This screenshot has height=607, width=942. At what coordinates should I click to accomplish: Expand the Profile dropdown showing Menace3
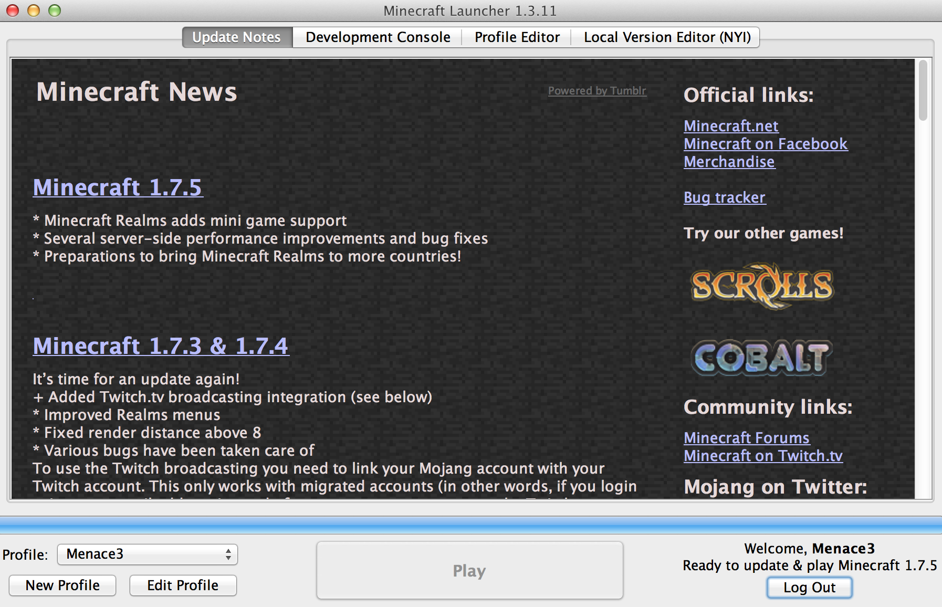[x=148, y=554]
